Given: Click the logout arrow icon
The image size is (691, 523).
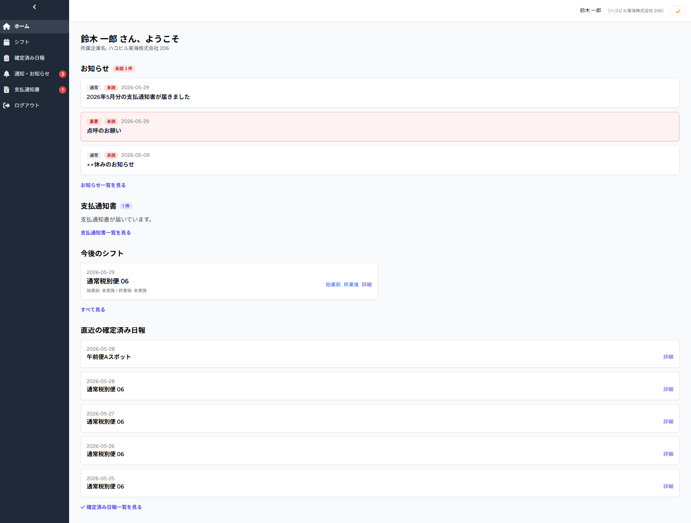Looking at the screenshot, I should pyautogui.click(x=6, y=105).
